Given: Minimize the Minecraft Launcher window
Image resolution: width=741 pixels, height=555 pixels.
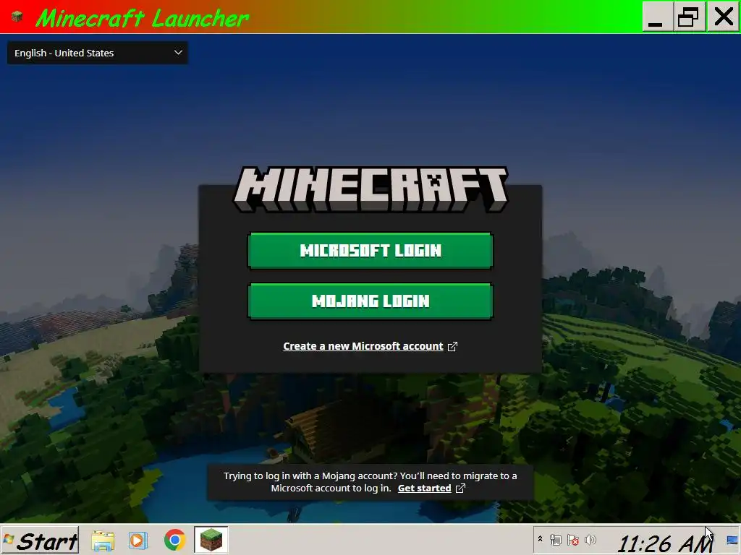Looking at the screenshot, I should coord(657,17).
